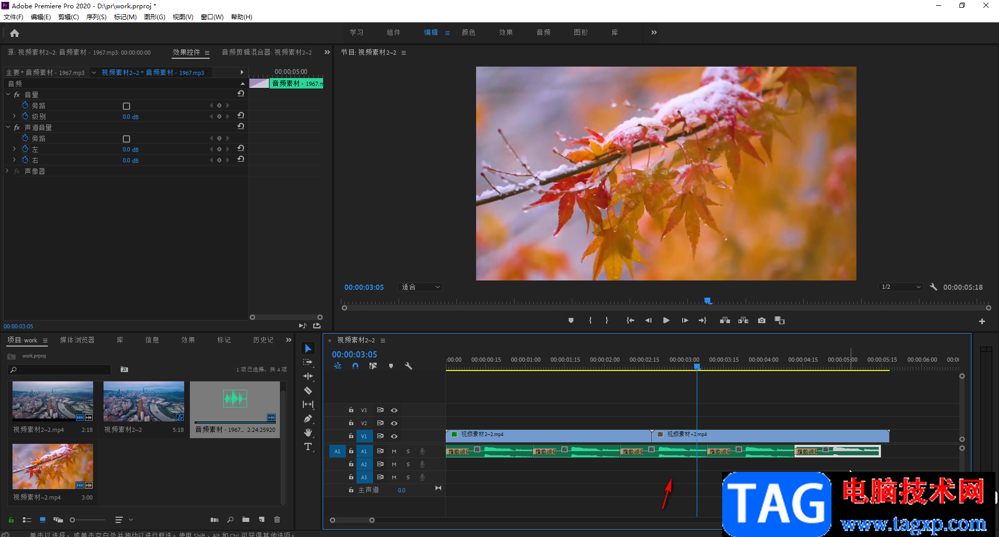Select the Selection tool arrow
This screenshot has width=999, height=537.
(308, 348)
